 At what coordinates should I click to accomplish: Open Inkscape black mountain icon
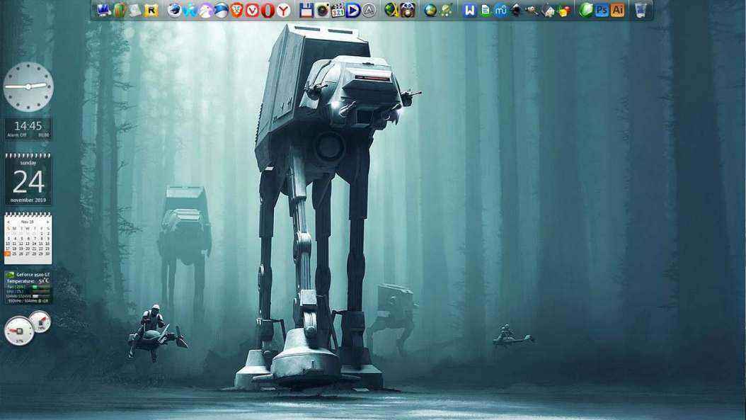point(516,10)
